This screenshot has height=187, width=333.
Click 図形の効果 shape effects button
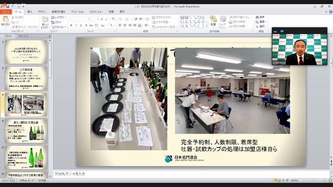[238, 26]
